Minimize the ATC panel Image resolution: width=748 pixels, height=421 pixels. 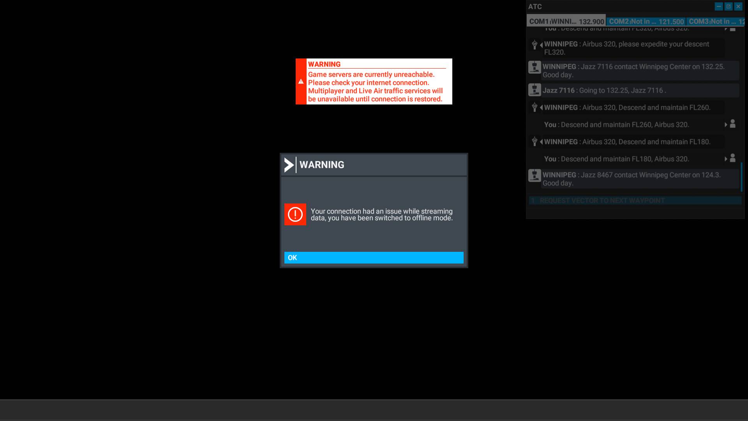click(719, 7)
